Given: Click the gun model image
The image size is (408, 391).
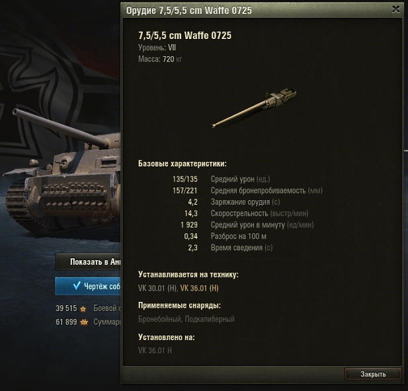Looking at the screenshot, I should (x=254, y=108).
